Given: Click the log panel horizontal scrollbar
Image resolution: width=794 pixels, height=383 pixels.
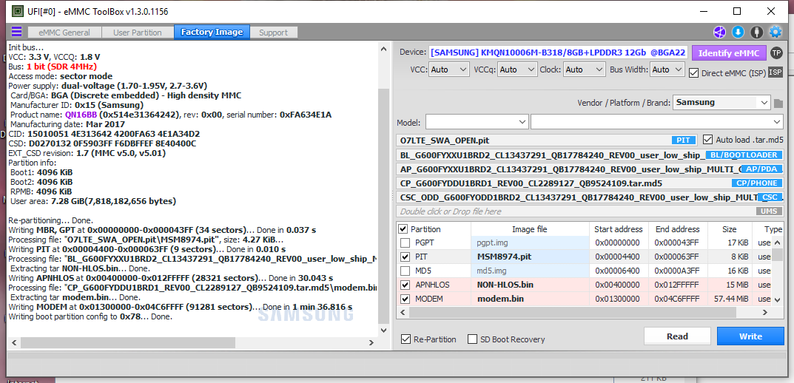Looking at the screenshot, I should tap(128, 342).
